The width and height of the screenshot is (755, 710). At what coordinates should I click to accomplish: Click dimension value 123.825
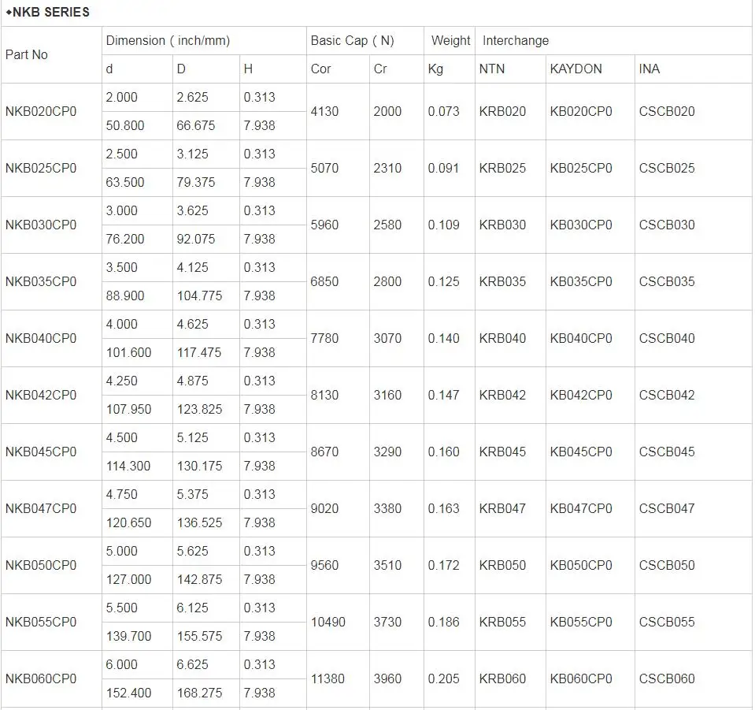[199, 410]
